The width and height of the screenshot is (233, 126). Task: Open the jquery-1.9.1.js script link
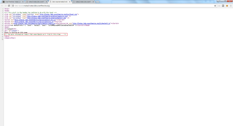click(x=35, y=20)
